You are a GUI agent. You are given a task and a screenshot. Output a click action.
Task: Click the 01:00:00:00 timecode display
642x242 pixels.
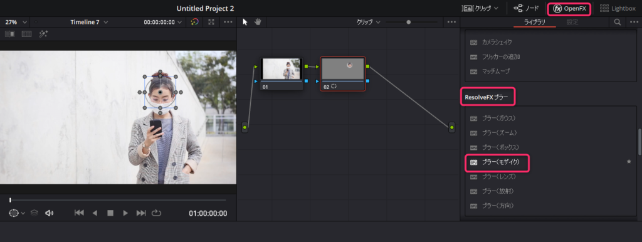(x=208, y=213)
